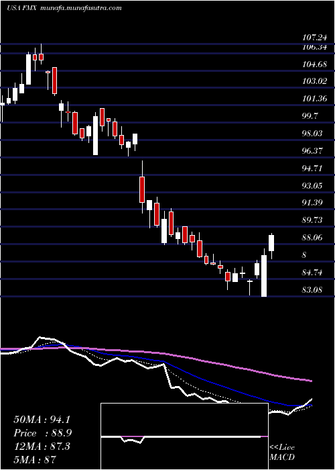This screenshot has width=335, height=470.
Task: Click the large red candle near 93.05
Action: pos(142,189)
